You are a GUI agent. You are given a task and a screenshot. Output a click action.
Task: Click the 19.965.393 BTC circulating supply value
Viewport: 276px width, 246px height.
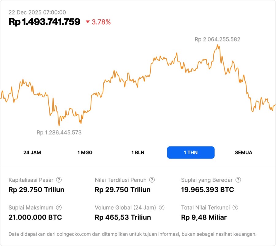click(207, 190)
